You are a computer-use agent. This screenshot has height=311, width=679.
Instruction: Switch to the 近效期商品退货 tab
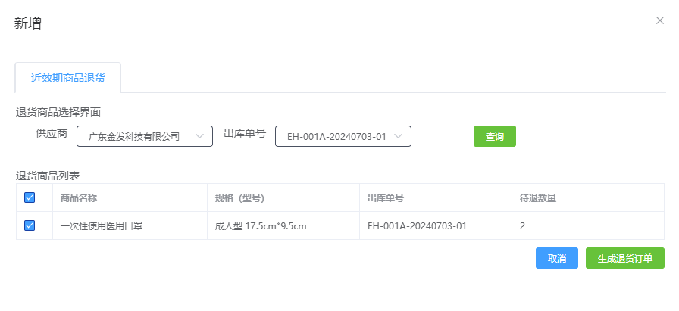(68, 78)
